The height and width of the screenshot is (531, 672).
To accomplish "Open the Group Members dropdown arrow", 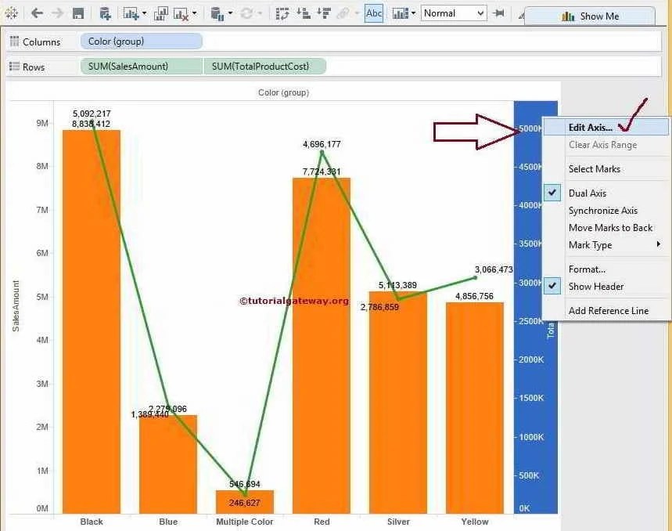I will tap(357, 13).
